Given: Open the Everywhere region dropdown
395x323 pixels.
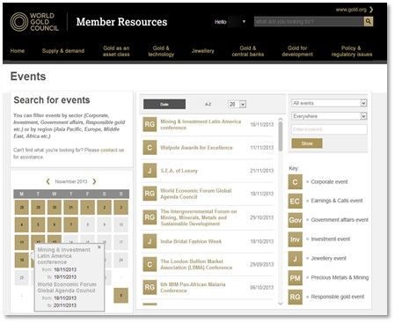Looking at the screenshot, I should pos(329,116).
